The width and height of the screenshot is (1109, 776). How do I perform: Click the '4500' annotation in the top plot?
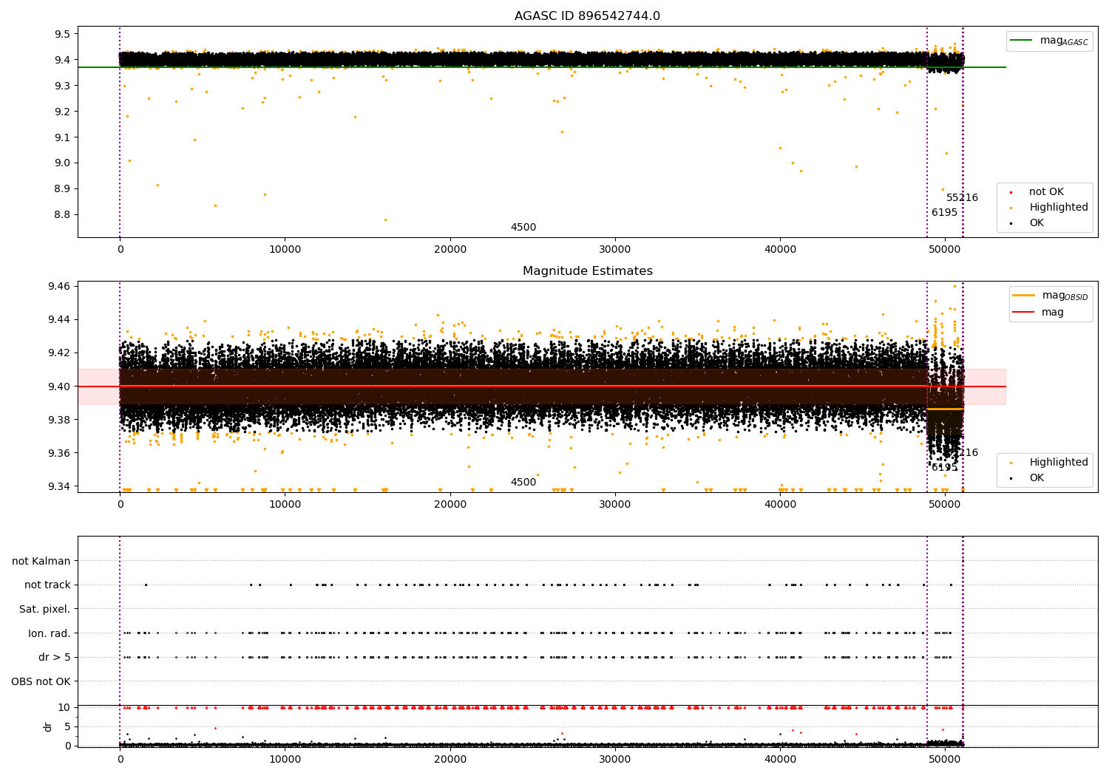tap(523, 228)
